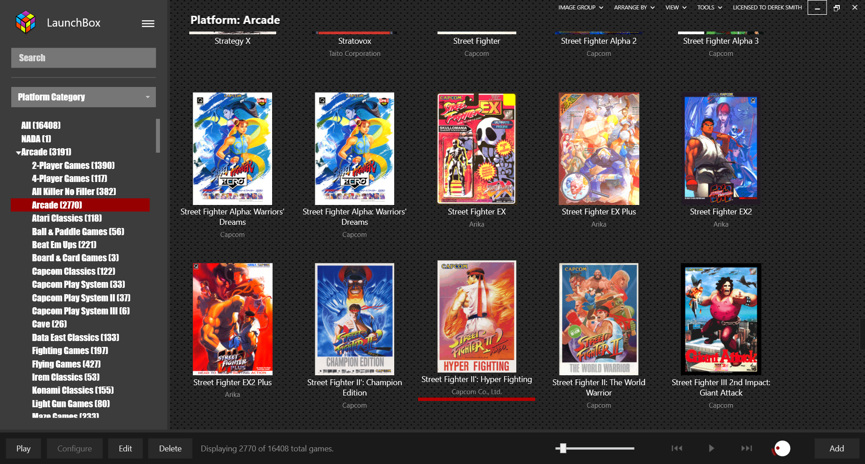Click the Street Fighter Alpha 3 title
The width and height of the screenshot is (865, 464).
(x=721, y=41)
